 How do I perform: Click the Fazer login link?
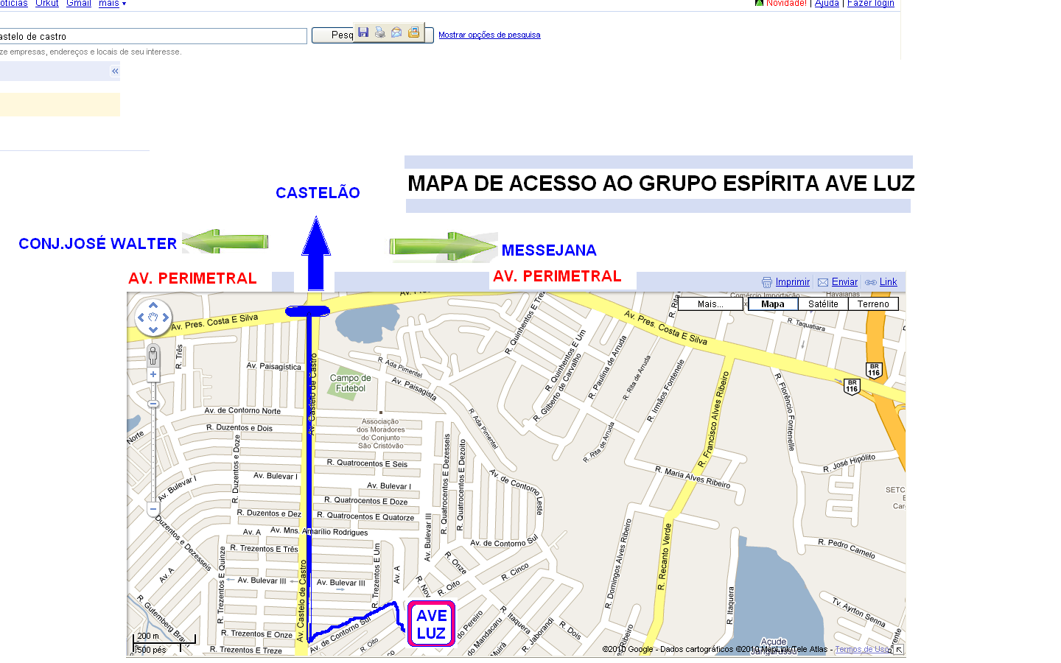click(x=870, y=4)
